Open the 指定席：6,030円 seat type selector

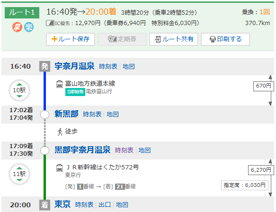point(245,185)
